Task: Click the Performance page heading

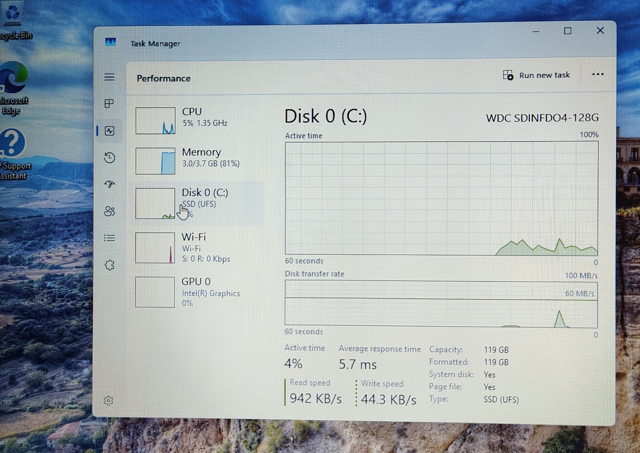Action: point(164,78)
